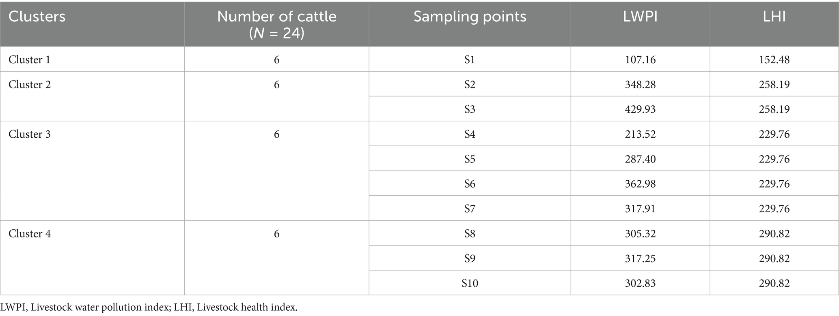Screen dimensions: 839x316
Task: Select the LHI value 152.48
Action: point(774,60)
